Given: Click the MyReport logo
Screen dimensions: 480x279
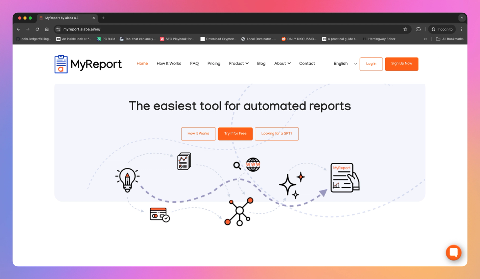Looking at the screenshot, I should [88, 64].
